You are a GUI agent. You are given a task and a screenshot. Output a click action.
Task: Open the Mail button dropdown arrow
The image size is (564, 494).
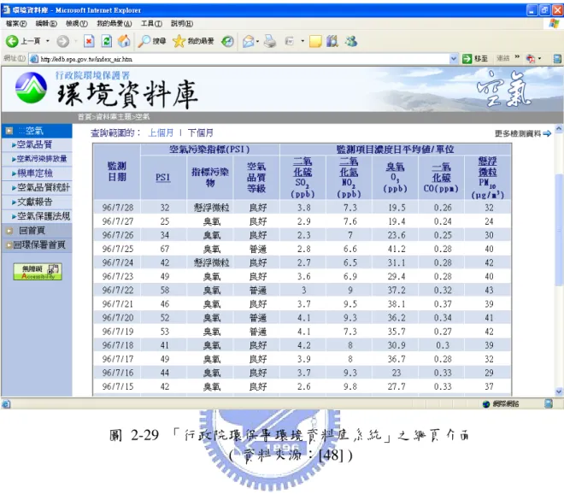point(257,41)
